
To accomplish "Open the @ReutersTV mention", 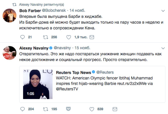I will 67,89.
